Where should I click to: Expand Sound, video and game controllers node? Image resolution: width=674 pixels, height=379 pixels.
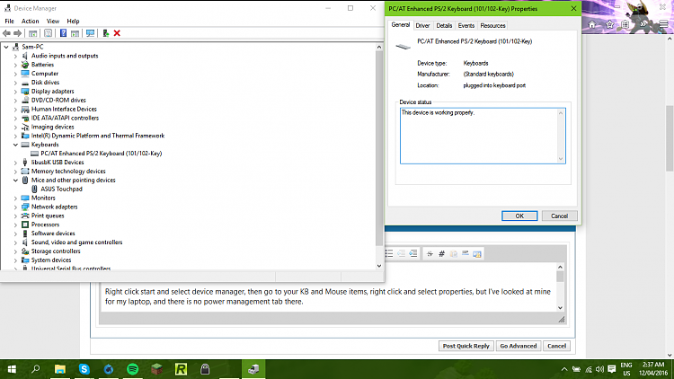[x=15, y=242]
